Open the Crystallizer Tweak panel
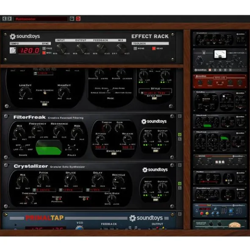This screenshot has width=250, height=251. 156,200
